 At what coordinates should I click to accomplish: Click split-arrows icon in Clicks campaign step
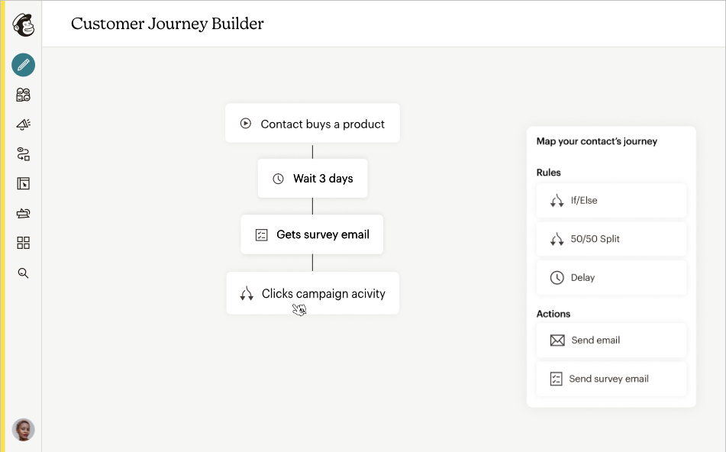(x=247, y=294)
